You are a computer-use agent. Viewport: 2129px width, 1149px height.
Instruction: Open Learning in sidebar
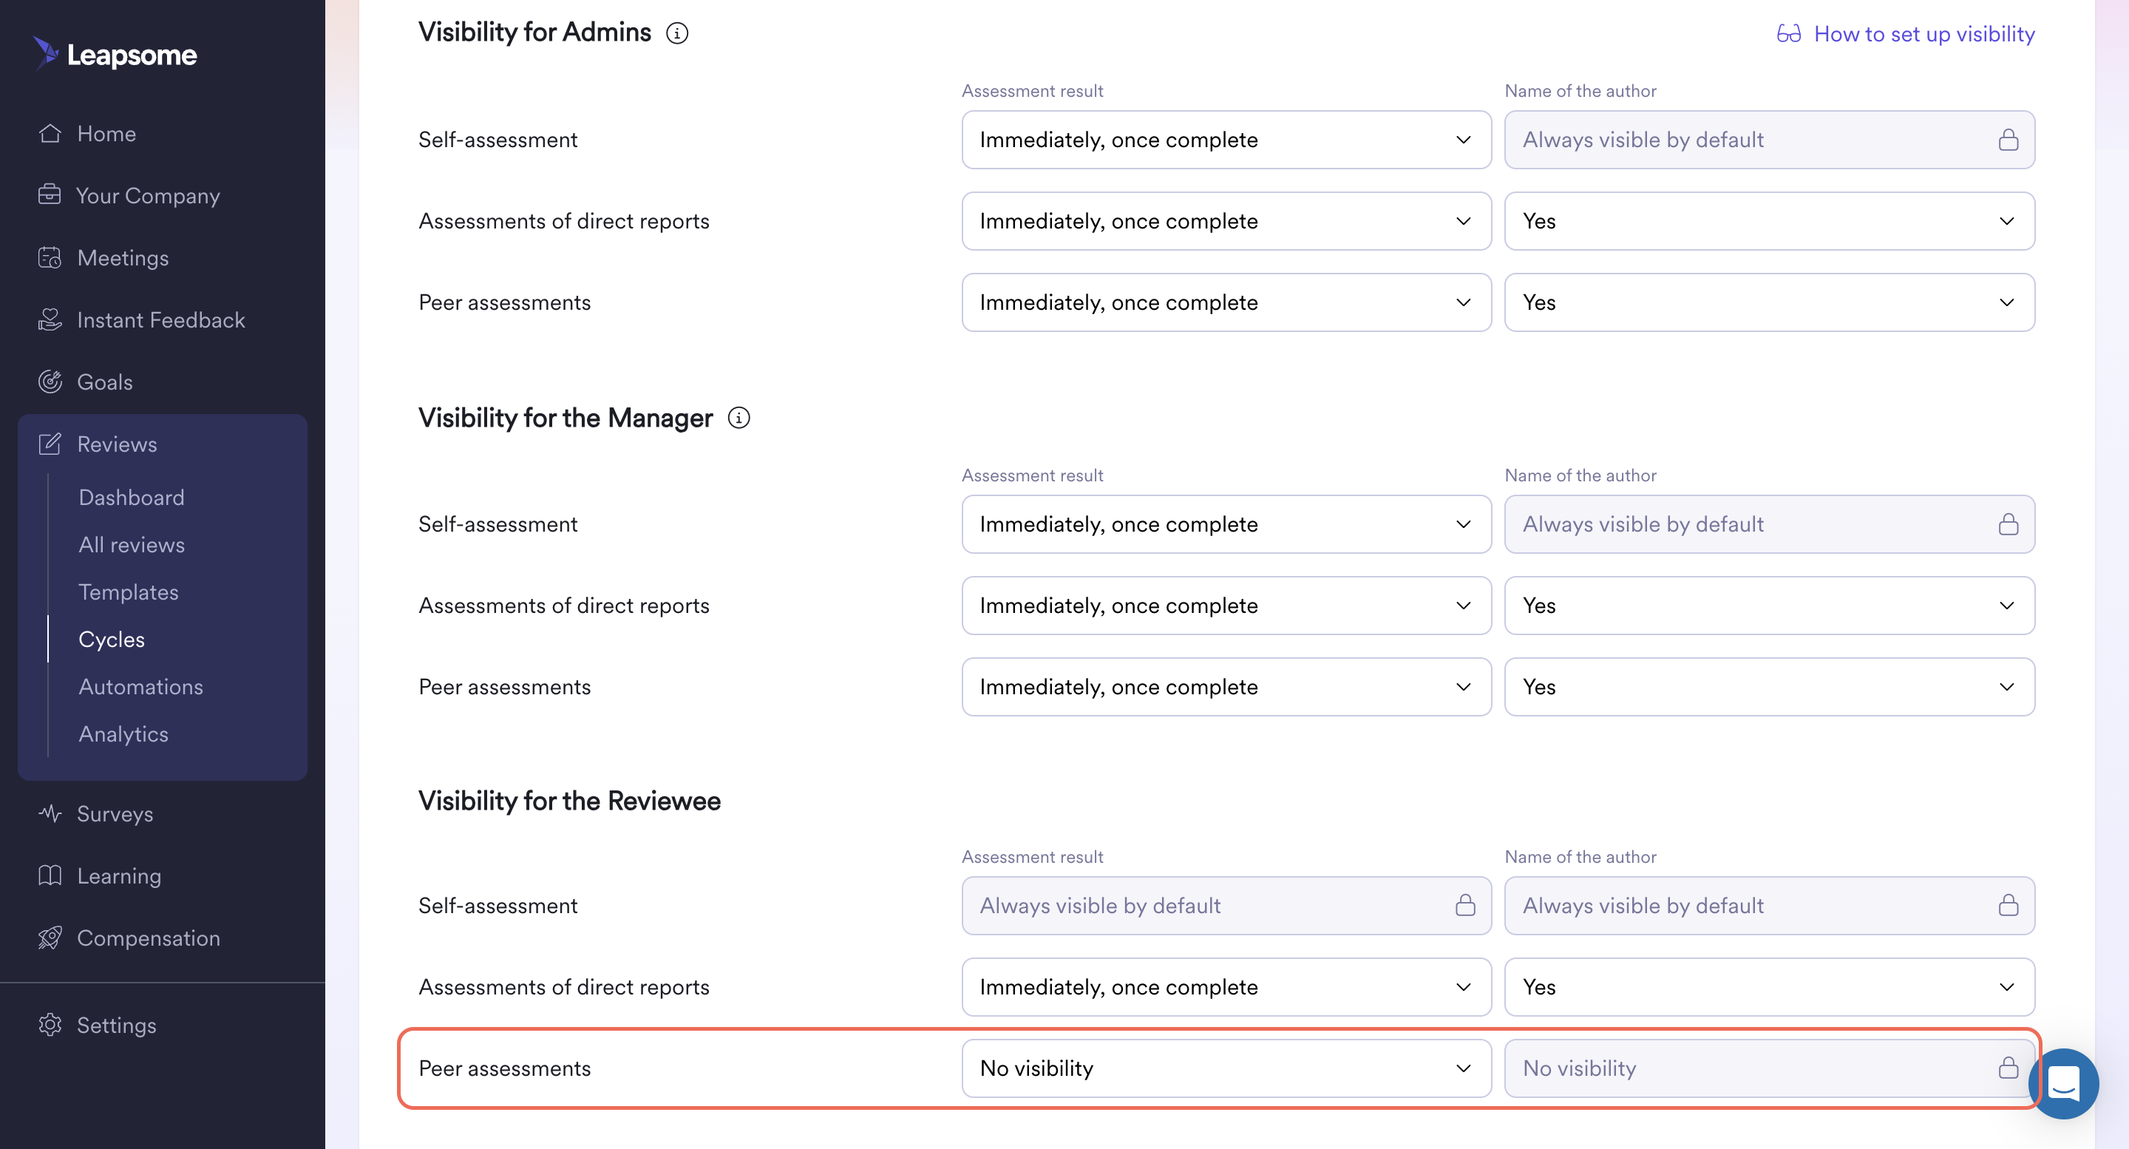click(x=119, y=876)
